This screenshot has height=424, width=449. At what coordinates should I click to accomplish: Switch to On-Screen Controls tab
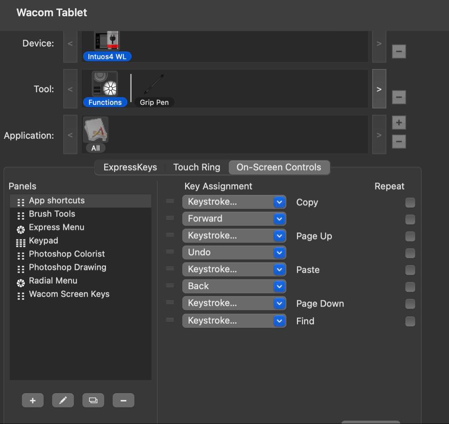coord(279,167)
